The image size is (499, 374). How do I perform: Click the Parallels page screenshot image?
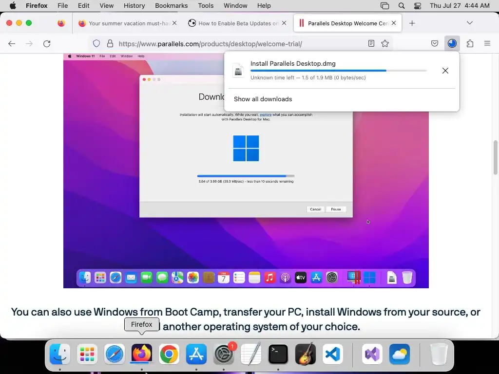[x=246, y=170]
